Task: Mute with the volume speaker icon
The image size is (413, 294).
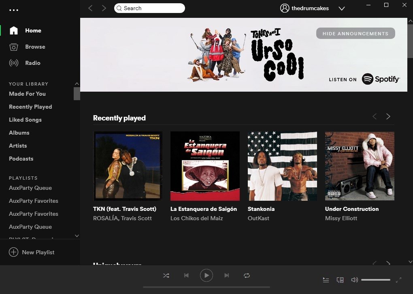Action: (355, 280)
